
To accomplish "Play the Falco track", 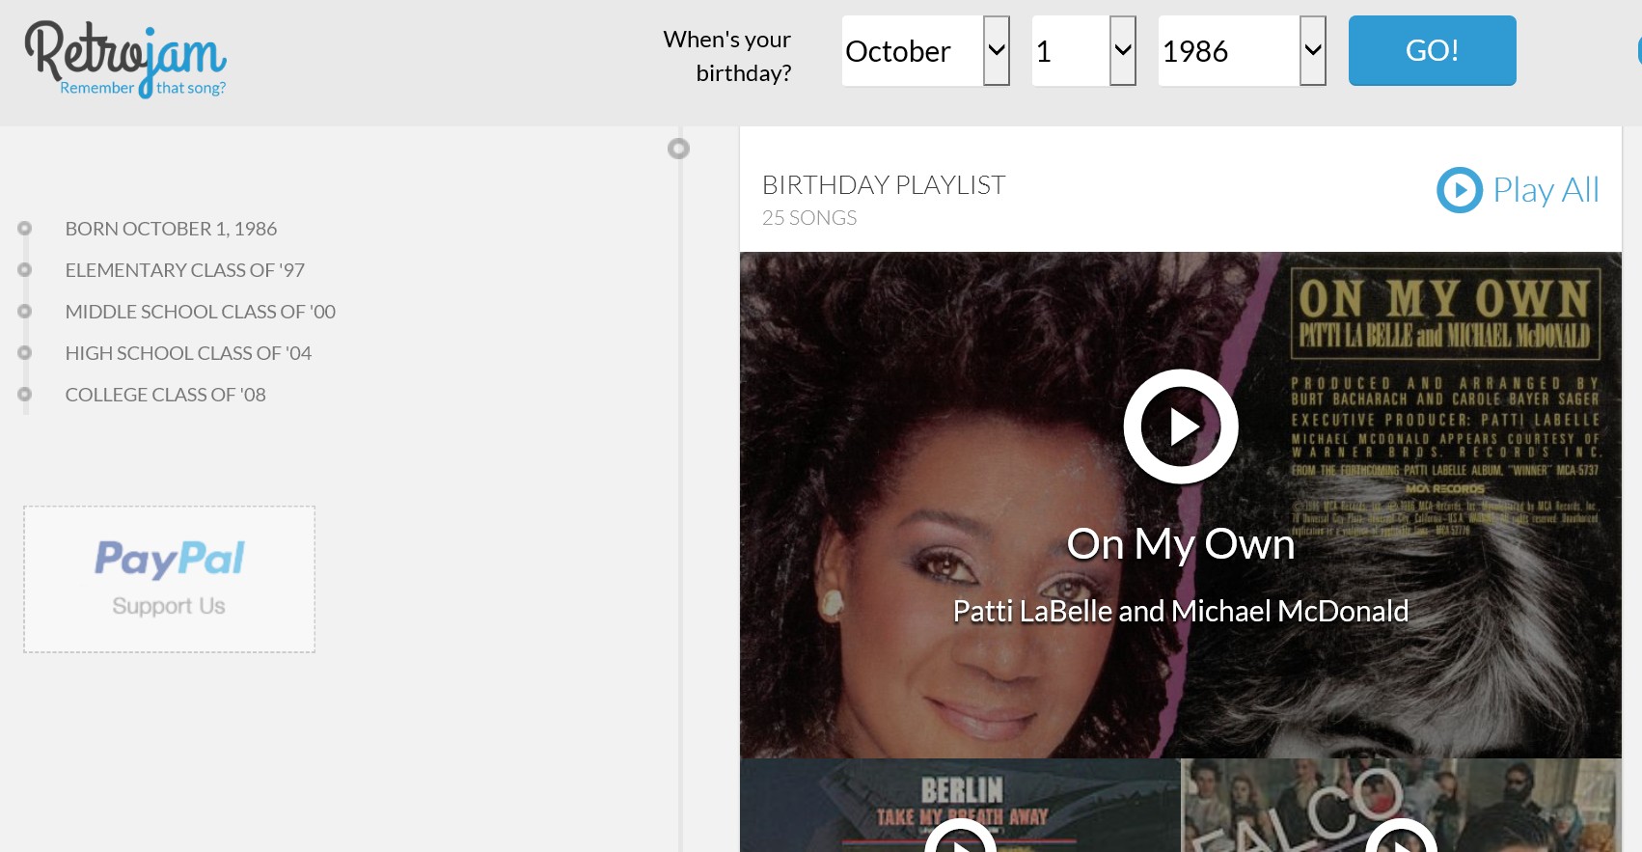I will coord(1401,838).
